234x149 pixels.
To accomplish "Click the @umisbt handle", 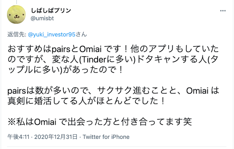I will (x=44, y=19).
